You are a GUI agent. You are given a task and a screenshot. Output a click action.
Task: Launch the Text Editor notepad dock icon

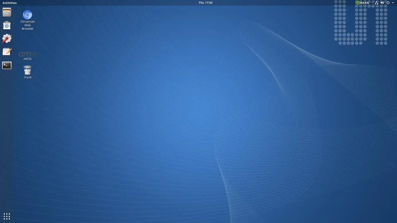tap(7, 52)
